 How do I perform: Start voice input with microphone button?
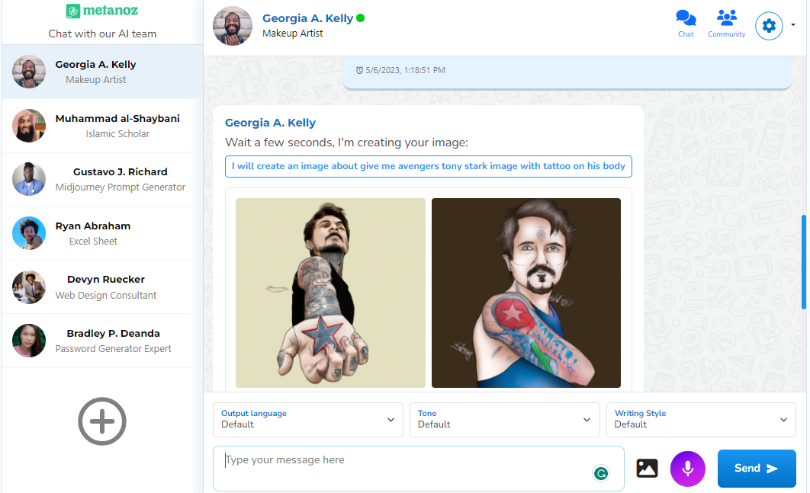point(687,468)
